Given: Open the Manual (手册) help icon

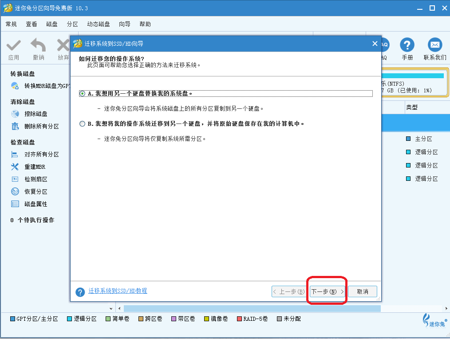Looking at the screenshot, I should (407, 45).
